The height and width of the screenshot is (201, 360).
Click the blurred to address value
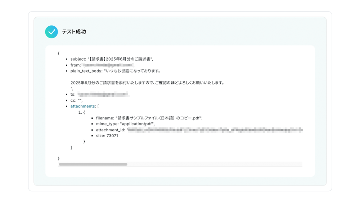coord(103,95)
